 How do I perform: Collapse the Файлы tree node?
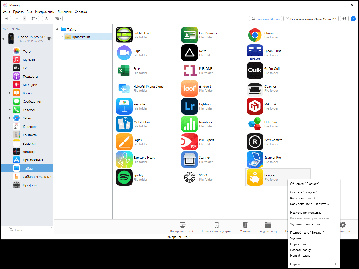pos(57,30)
